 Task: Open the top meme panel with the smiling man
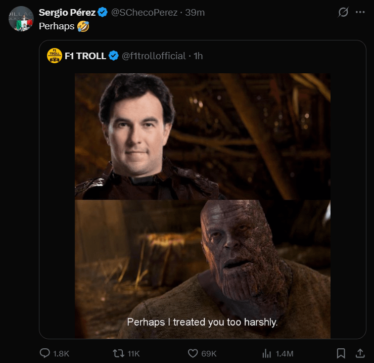click(x=202, y=137)
